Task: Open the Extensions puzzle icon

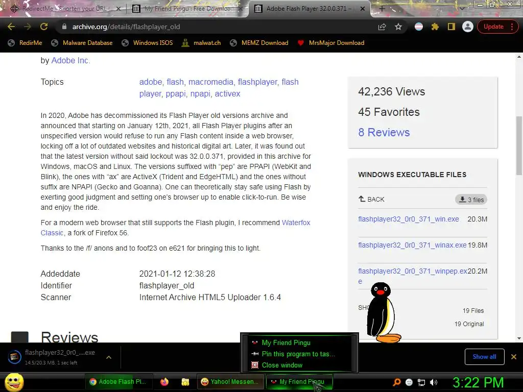Action: coord(435,27)
